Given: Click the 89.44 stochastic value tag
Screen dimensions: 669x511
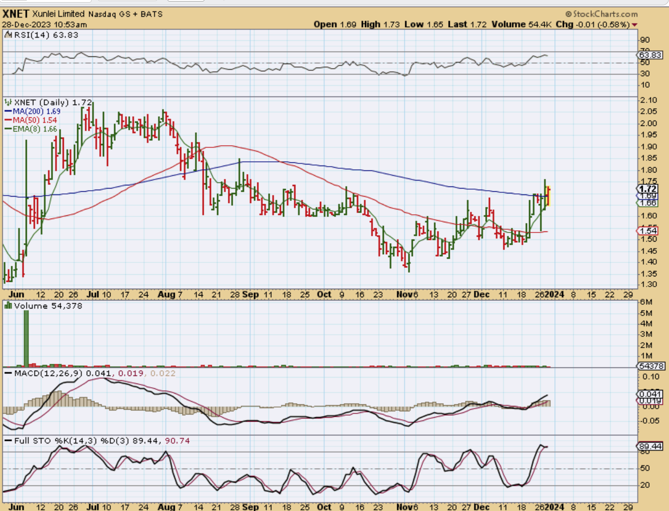Looking at the screenshot, I should [x=650, y=446].
